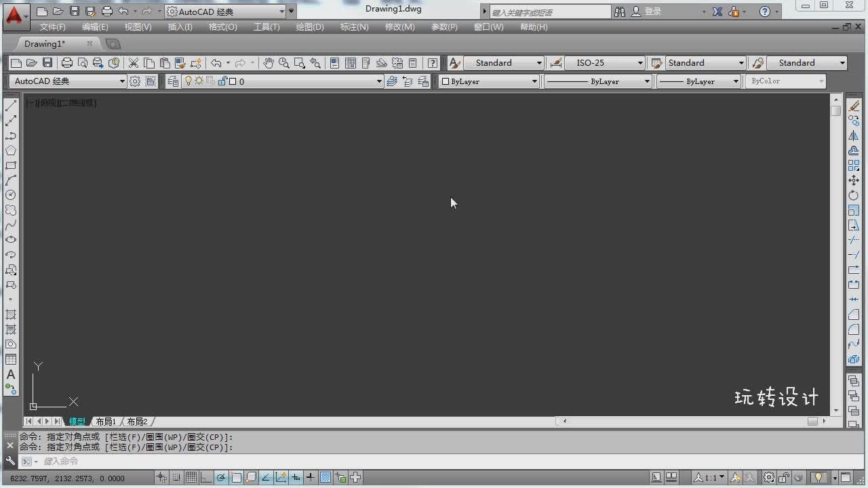Click the Undo arrow in main toolbar
Screen dimensions: 868x488
(216, 63)
